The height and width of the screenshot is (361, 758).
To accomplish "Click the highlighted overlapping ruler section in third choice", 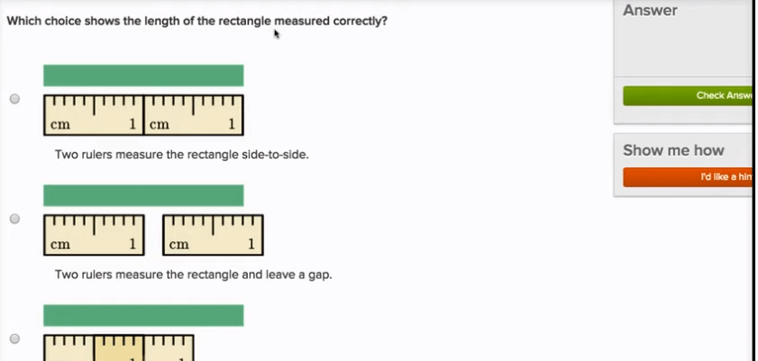I will tap(118, 348).
